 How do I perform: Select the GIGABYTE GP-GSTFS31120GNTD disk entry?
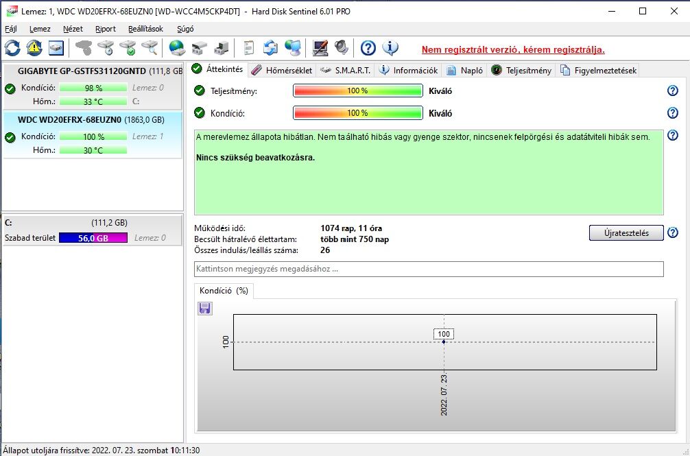point(92,86)
